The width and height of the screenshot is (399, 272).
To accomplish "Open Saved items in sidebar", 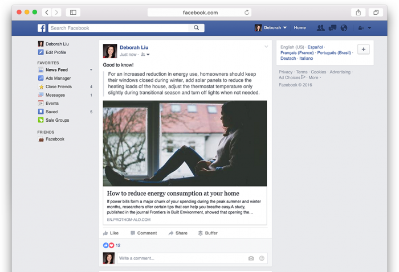I will coord(51,112).
